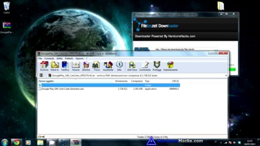
Task: Switch to the WinRAR taskbar button
Action: click(76, 142)
